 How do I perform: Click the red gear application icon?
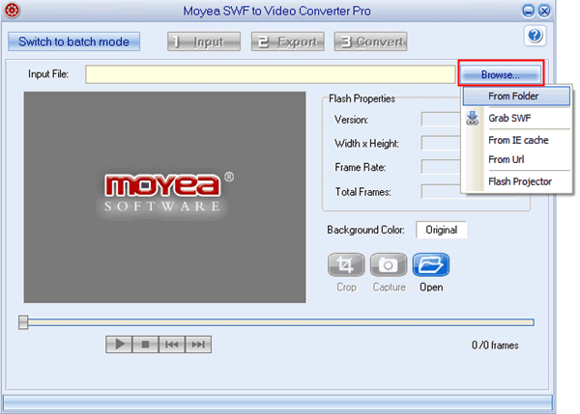(12, 10)
